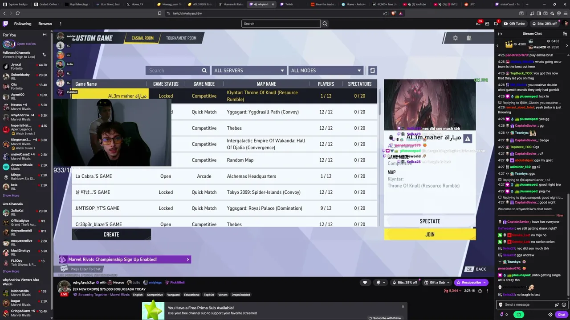570x320 pixels.
Task: Expand the ALL MODES dropdown
Action: [x=326, y=70]
